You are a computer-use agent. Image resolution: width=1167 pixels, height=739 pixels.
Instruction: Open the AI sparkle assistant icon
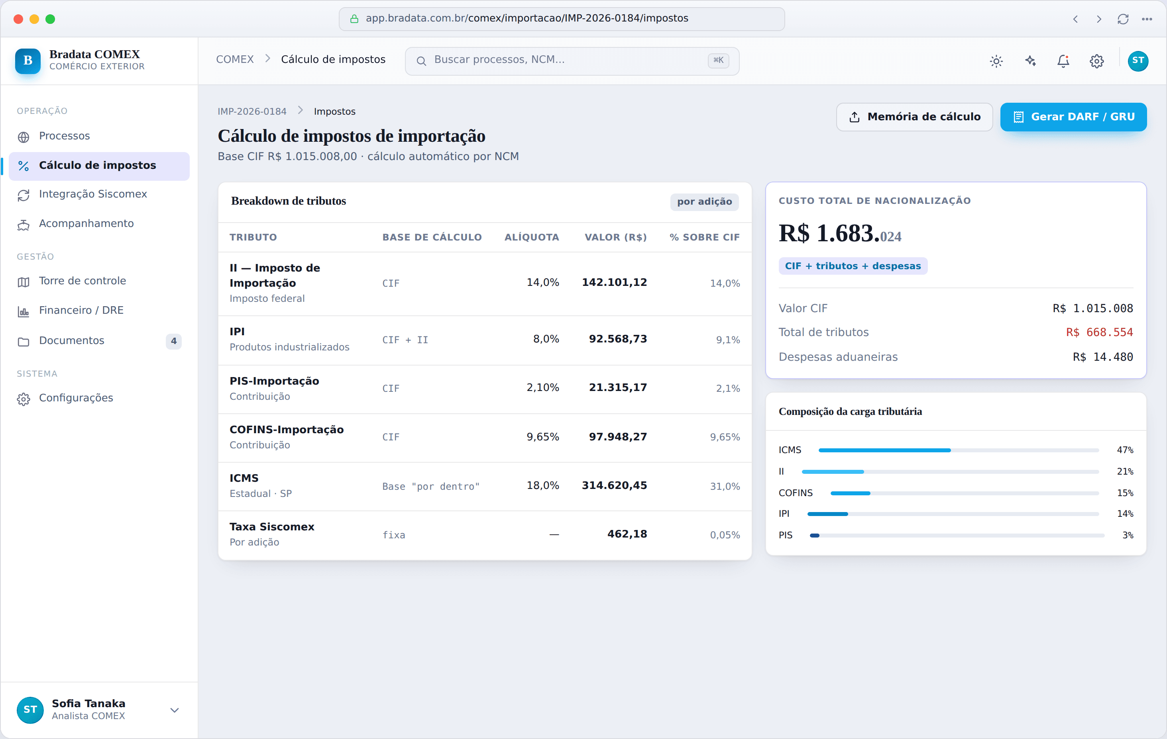[x=1030, y=61]
